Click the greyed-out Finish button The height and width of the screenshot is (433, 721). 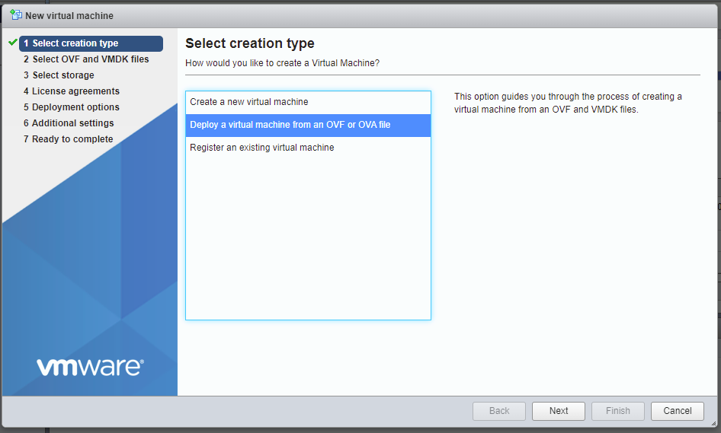617,411
